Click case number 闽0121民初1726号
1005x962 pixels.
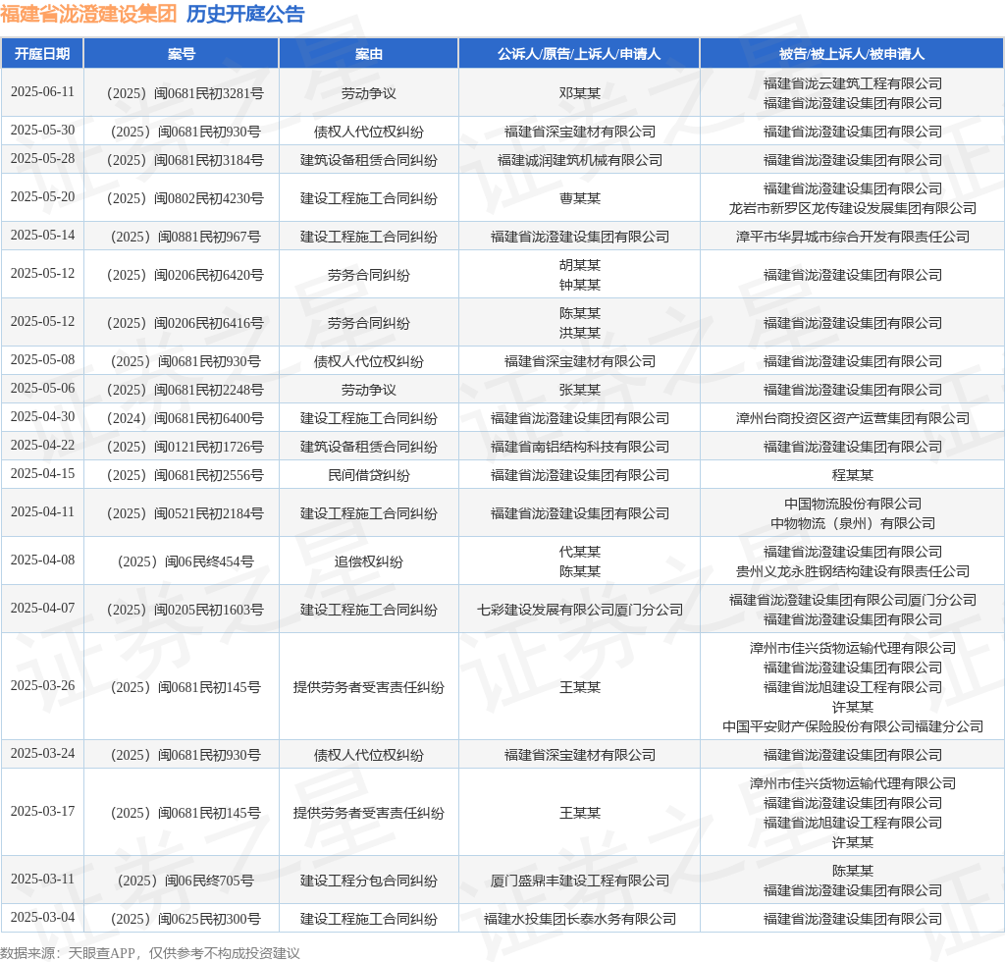coord(185,447)
